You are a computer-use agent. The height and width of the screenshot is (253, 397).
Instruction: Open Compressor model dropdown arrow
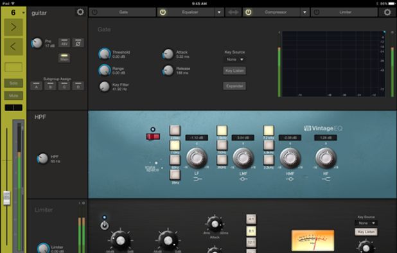coord(305,12)
